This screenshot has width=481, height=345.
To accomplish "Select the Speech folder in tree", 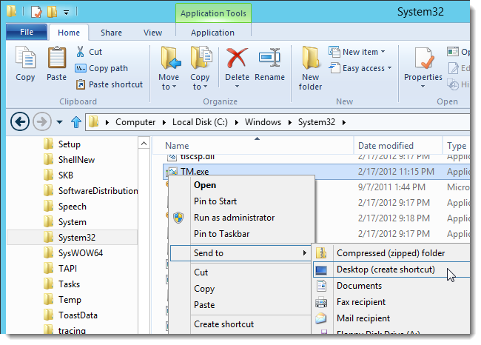I will (x=73, y=207).
